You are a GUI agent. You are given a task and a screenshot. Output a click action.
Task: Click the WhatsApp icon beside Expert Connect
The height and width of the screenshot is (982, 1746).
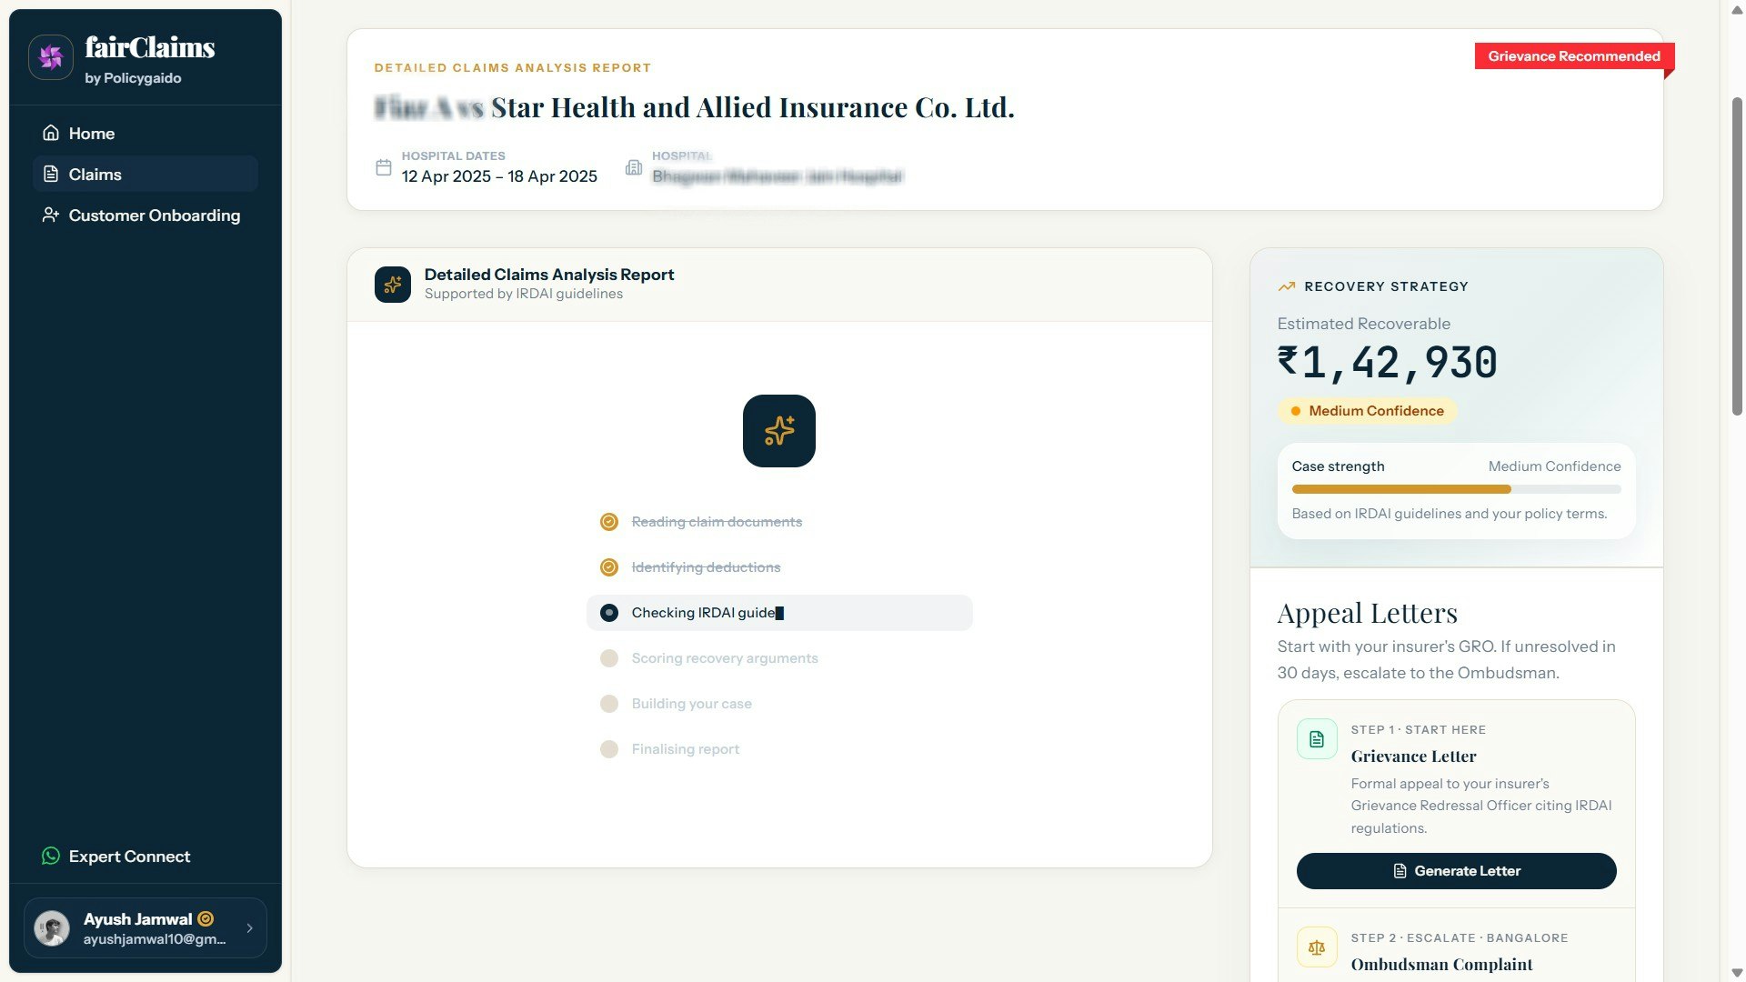tap(51, 857)
